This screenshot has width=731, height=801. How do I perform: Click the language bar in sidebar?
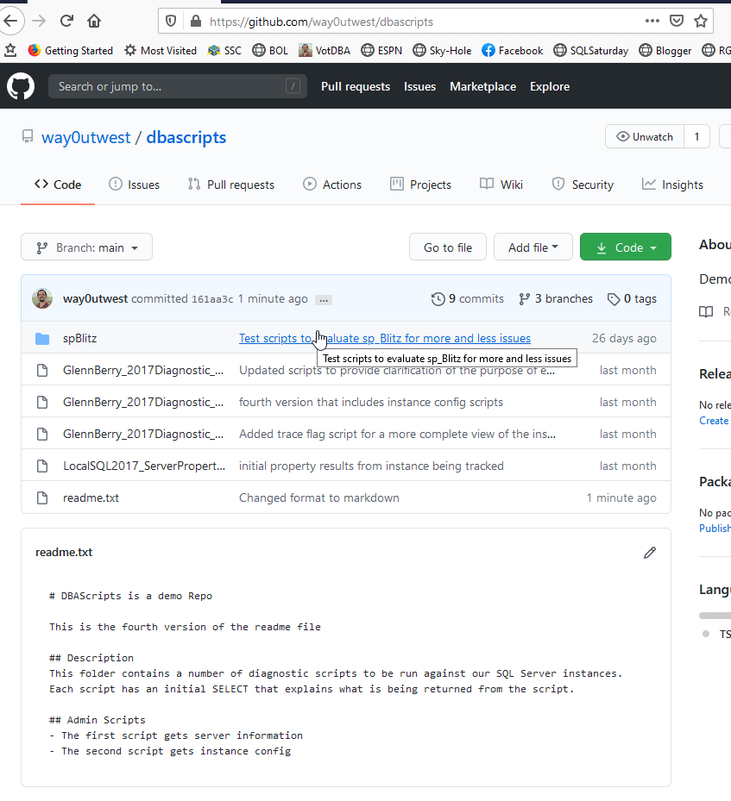pos(715,616)
